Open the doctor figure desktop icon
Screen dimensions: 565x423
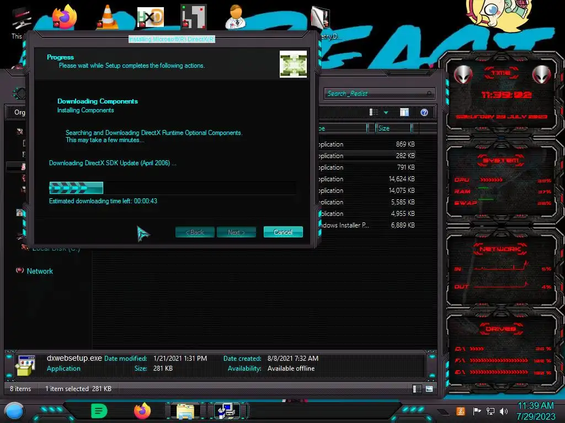pyautogui.click(x=236, y=17)
